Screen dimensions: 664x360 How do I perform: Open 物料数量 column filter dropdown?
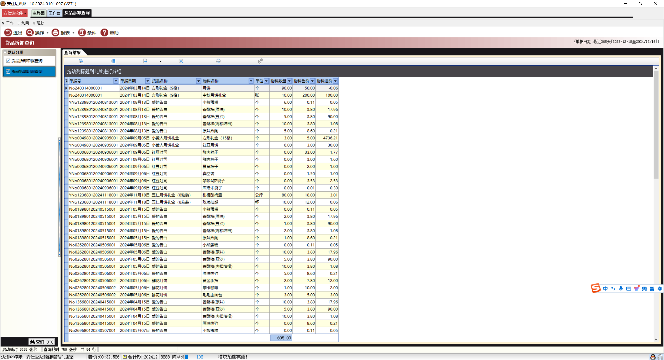point(289,81)
